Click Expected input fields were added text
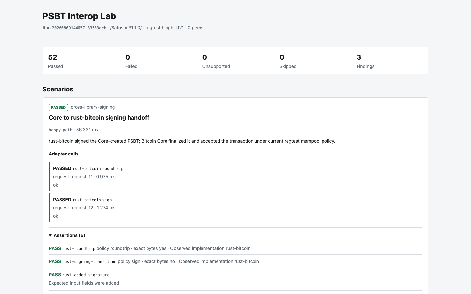The width and height of the screenshot is (471, 294). [84, 283]
